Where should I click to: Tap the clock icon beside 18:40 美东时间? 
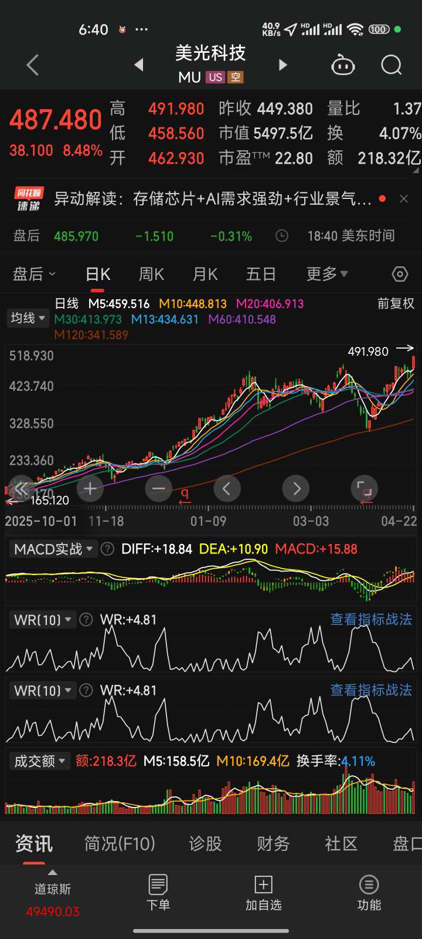(x=282, y=236)
